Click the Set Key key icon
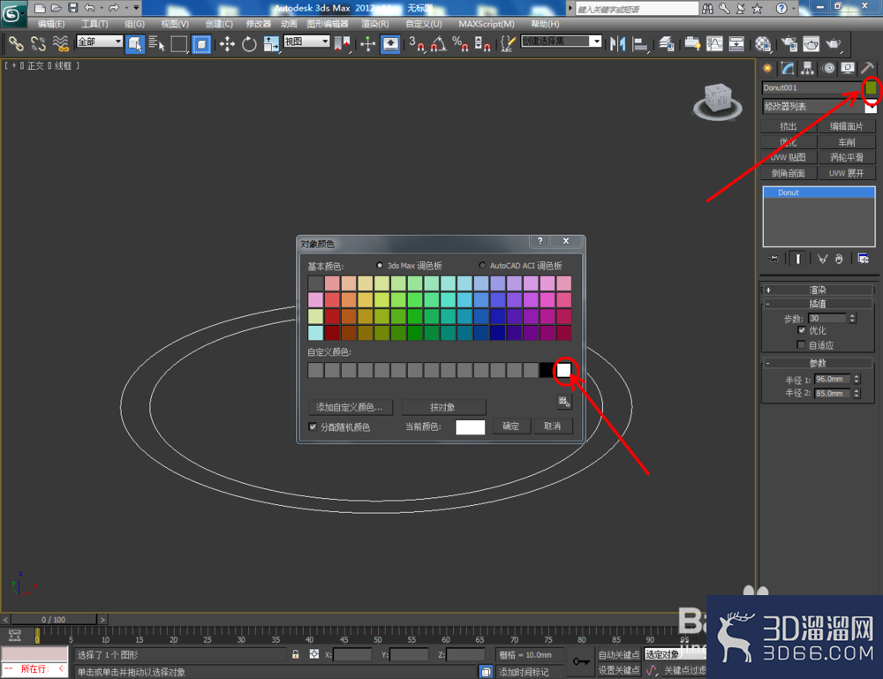 [581, 661]
